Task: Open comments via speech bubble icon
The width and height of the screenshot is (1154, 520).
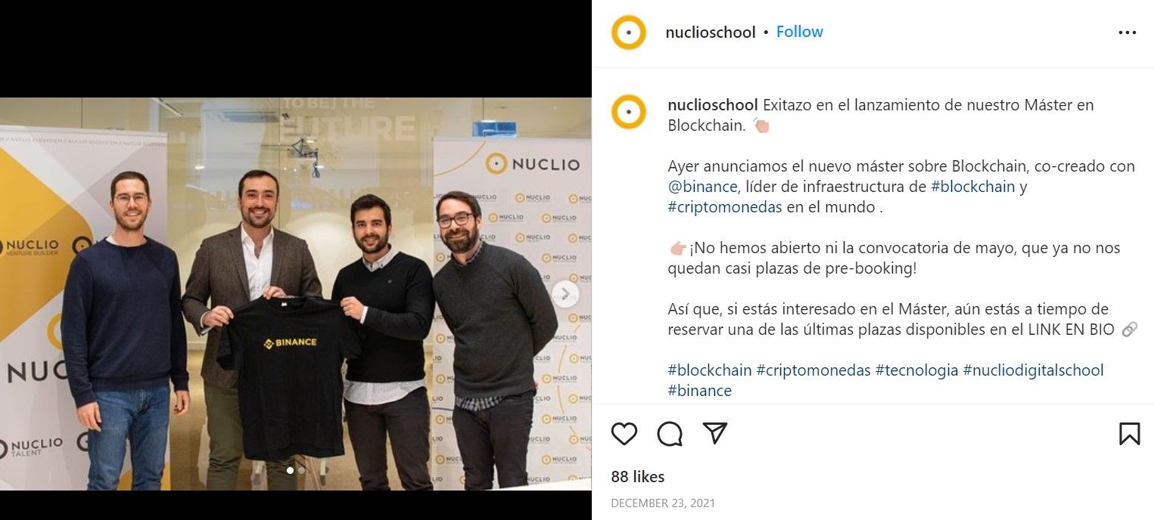Action: click(670, 433)
